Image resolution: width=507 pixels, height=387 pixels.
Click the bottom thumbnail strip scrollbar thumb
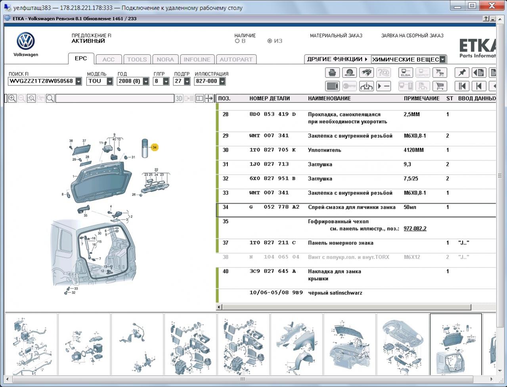pos(243,379)
